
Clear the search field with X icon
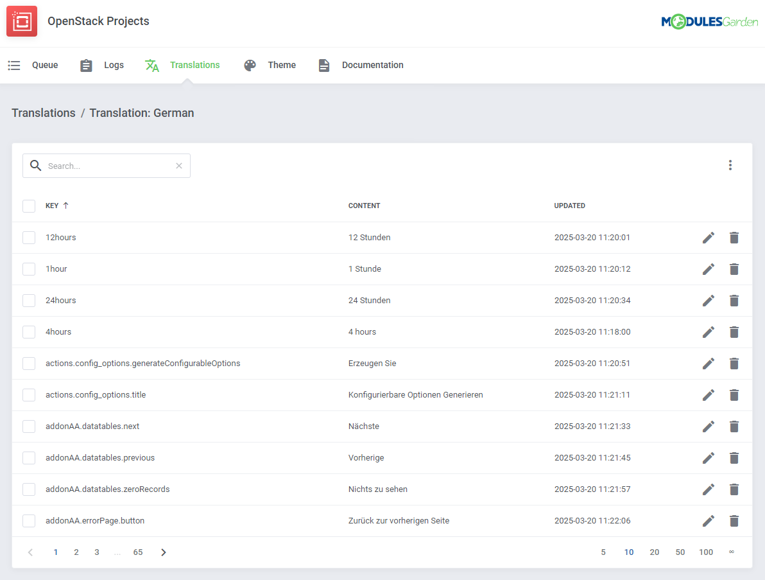click(x=179, y=166)
